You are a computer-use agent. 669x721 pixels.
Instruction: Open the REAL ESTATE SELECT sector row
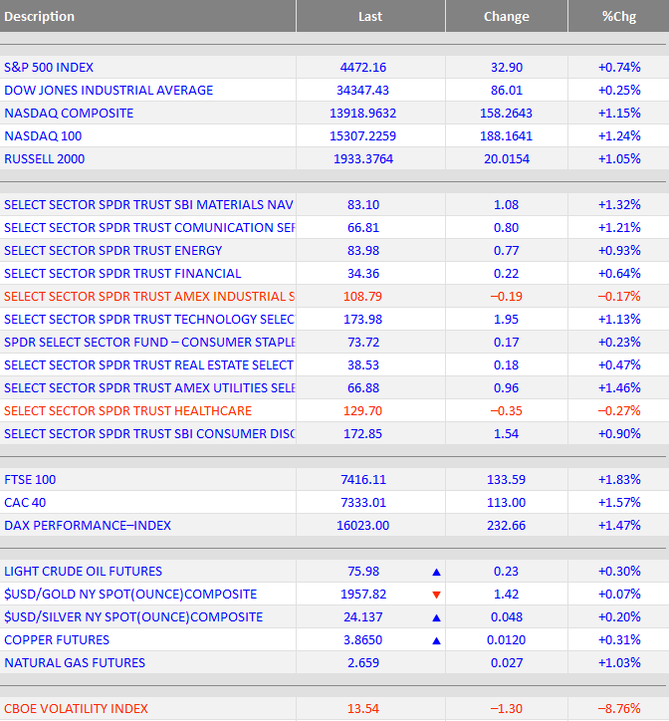pyautogui.click(x=334, y=365)
